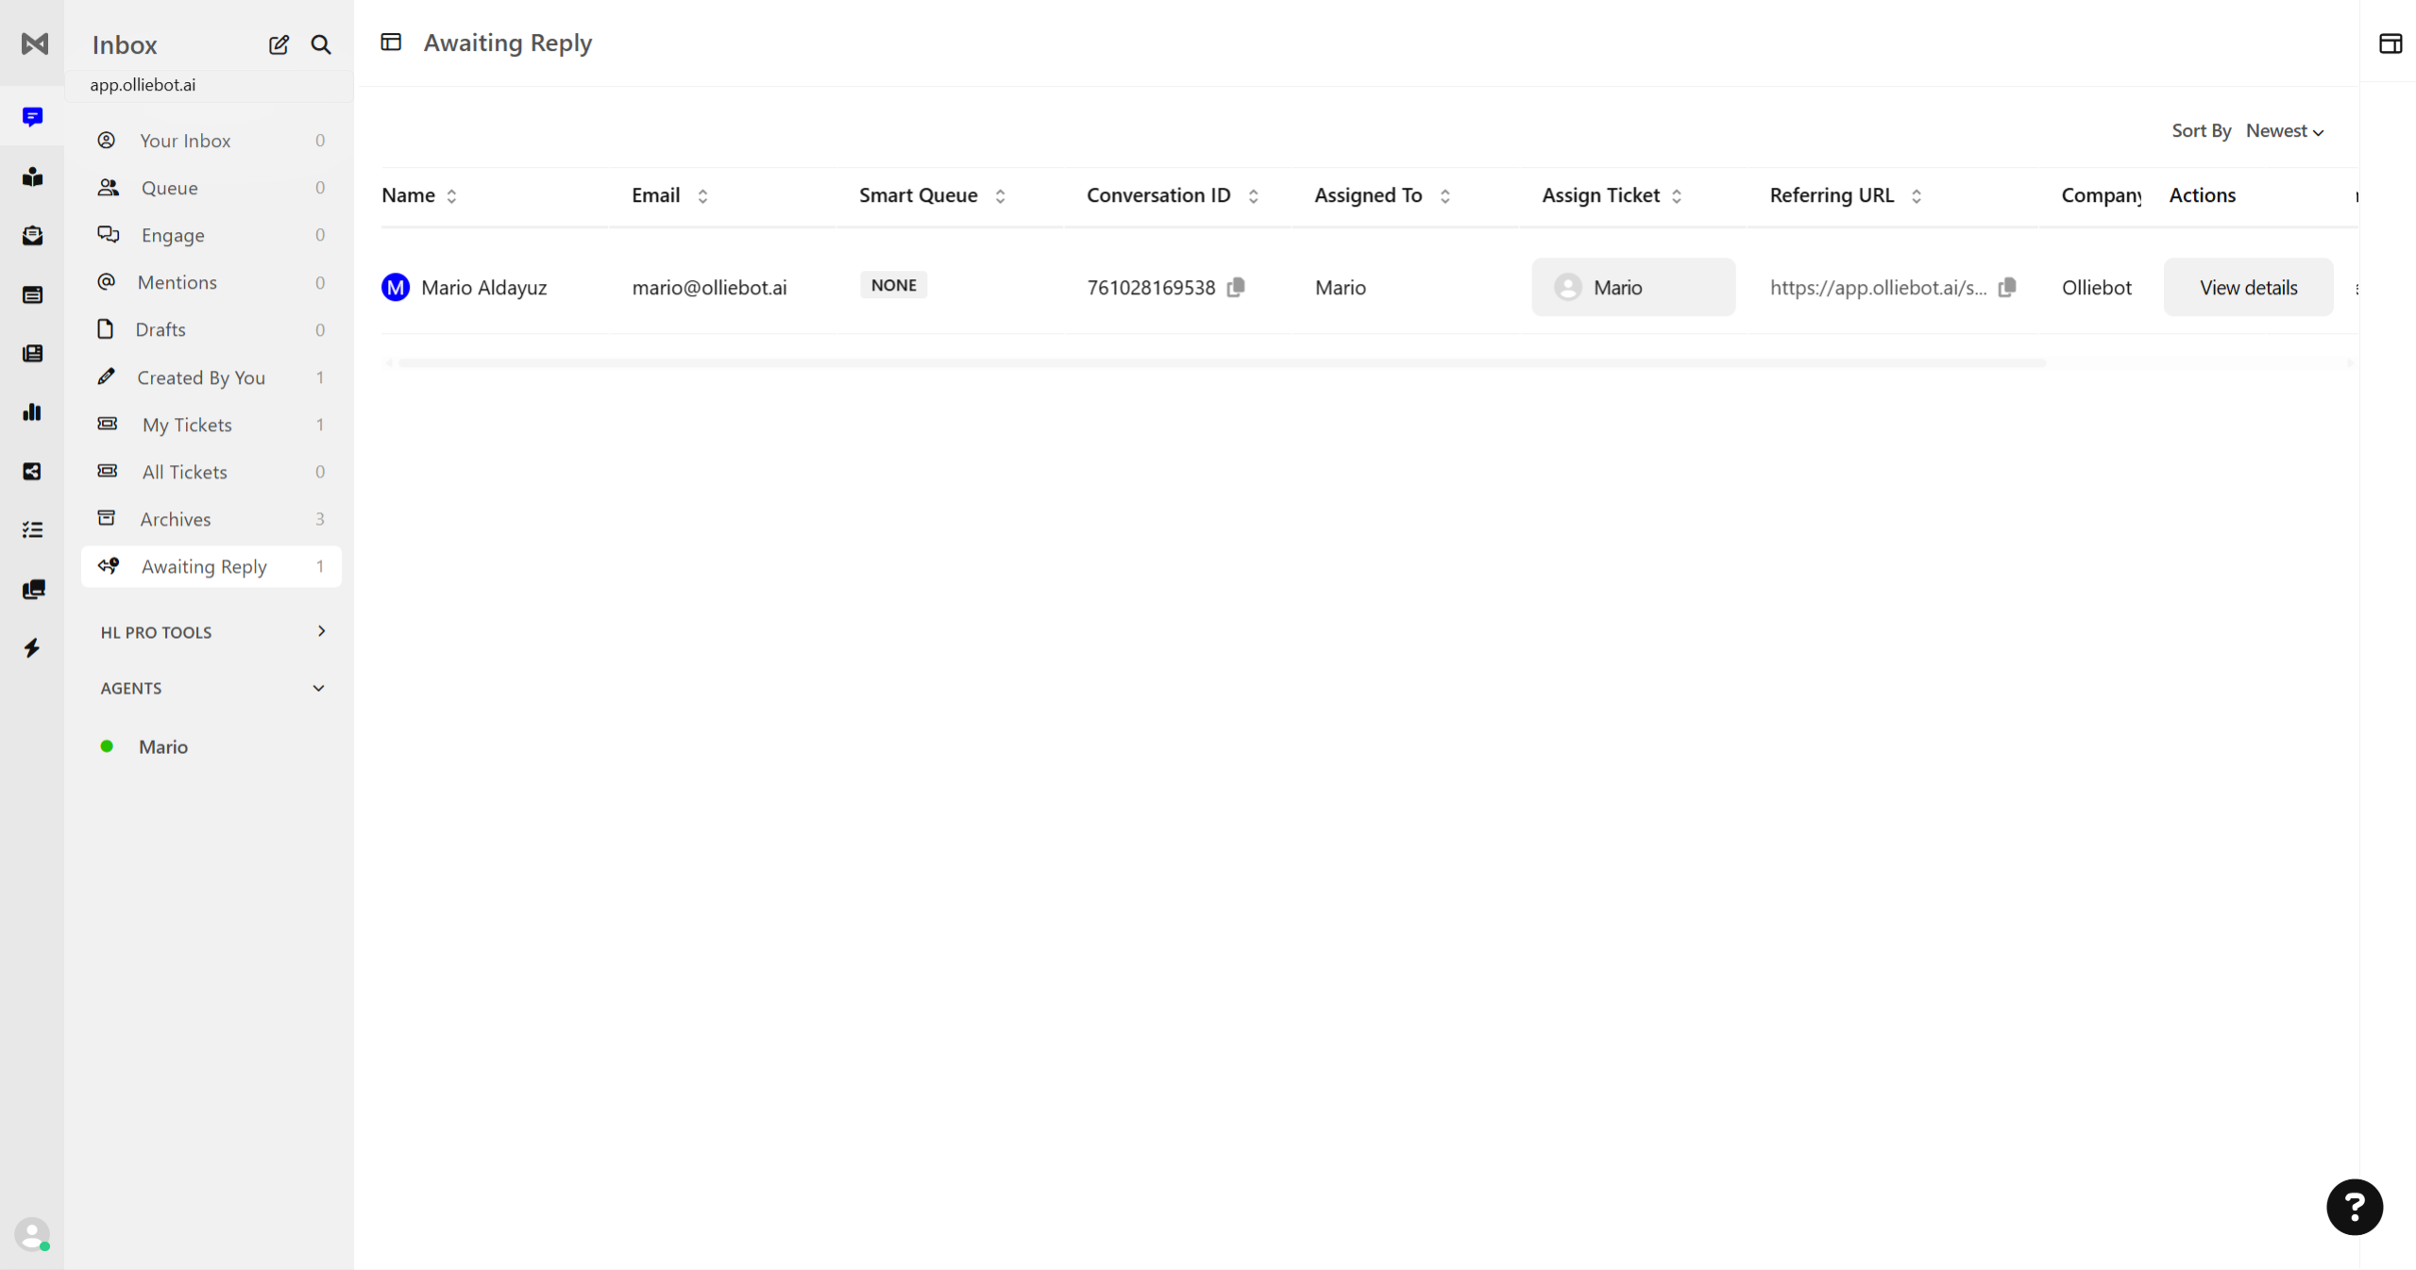Open the Sort By Newest dropdown

(x=2284, y=131)
